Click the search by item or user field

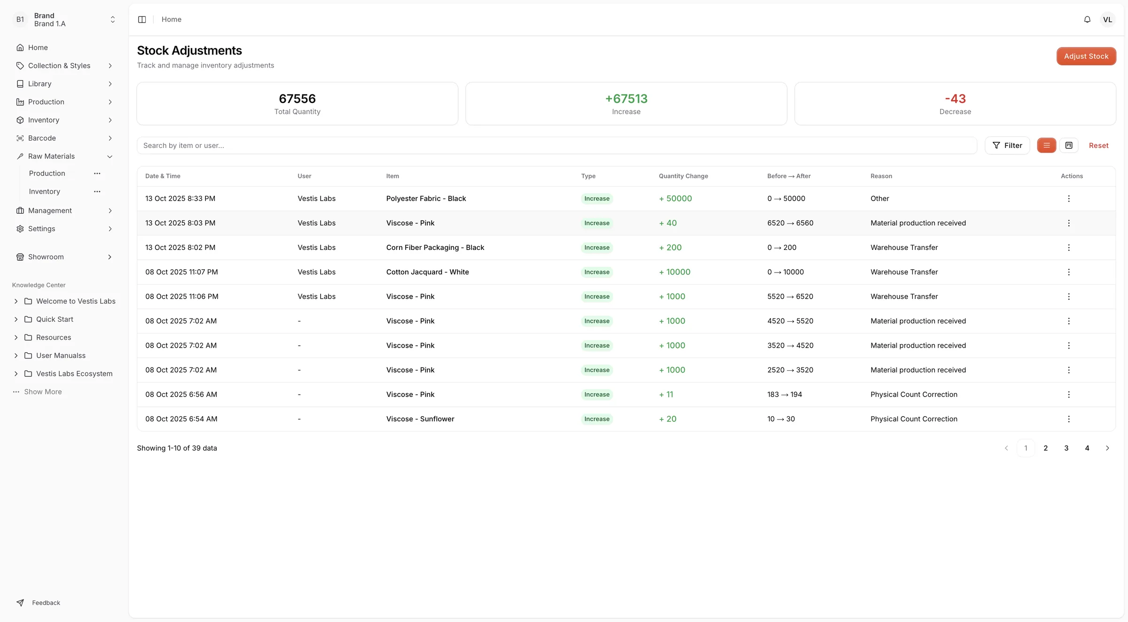click(x=557, y=146)
